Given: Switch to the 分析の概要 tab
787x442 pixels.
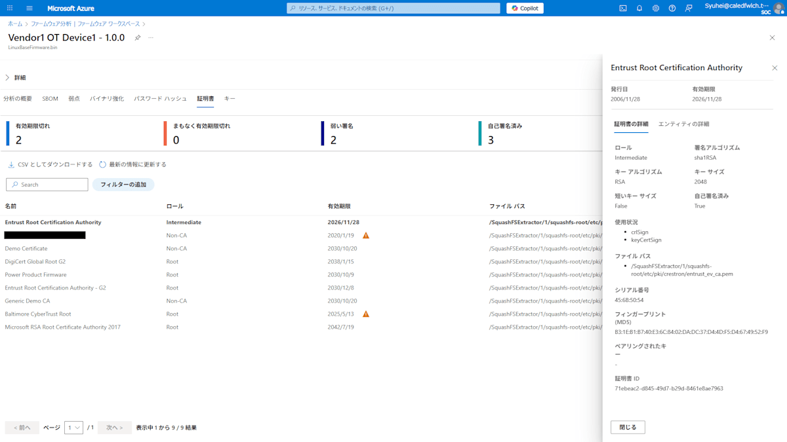Looking at the screenshot, I should [18, 99].
